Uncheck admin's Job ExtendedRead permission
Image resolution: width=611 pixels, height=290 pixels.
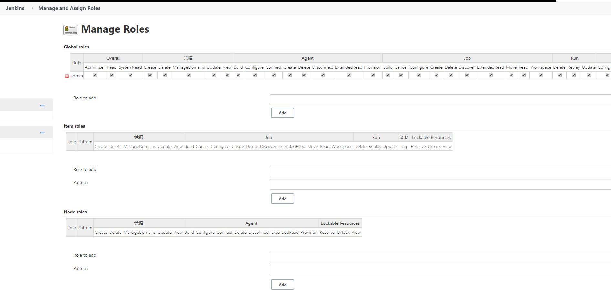pos(491,75)
